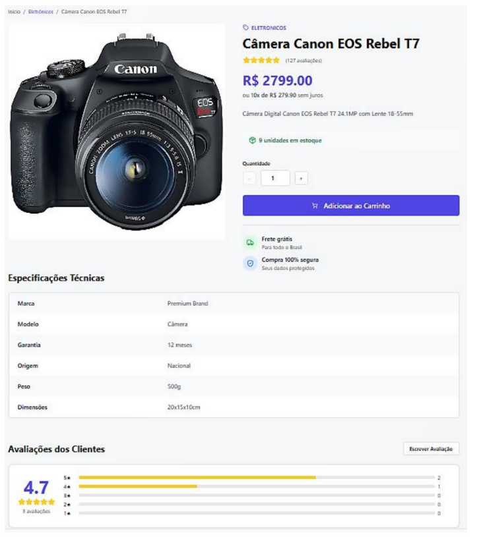Add the camera to the cart
The width and height of the screenshot is (479, 537).
[350, 206]
